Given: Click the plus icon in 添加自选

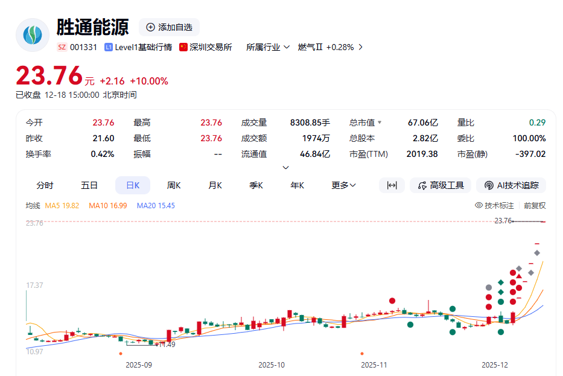Looking at the screenshot, I should point(150,27).
